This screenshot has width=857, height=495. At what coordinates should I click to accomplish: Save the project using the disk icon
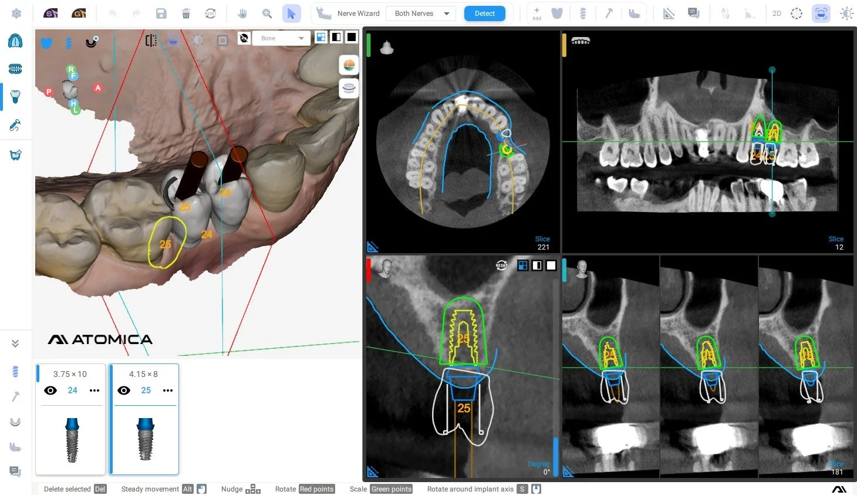click(161, 13)
